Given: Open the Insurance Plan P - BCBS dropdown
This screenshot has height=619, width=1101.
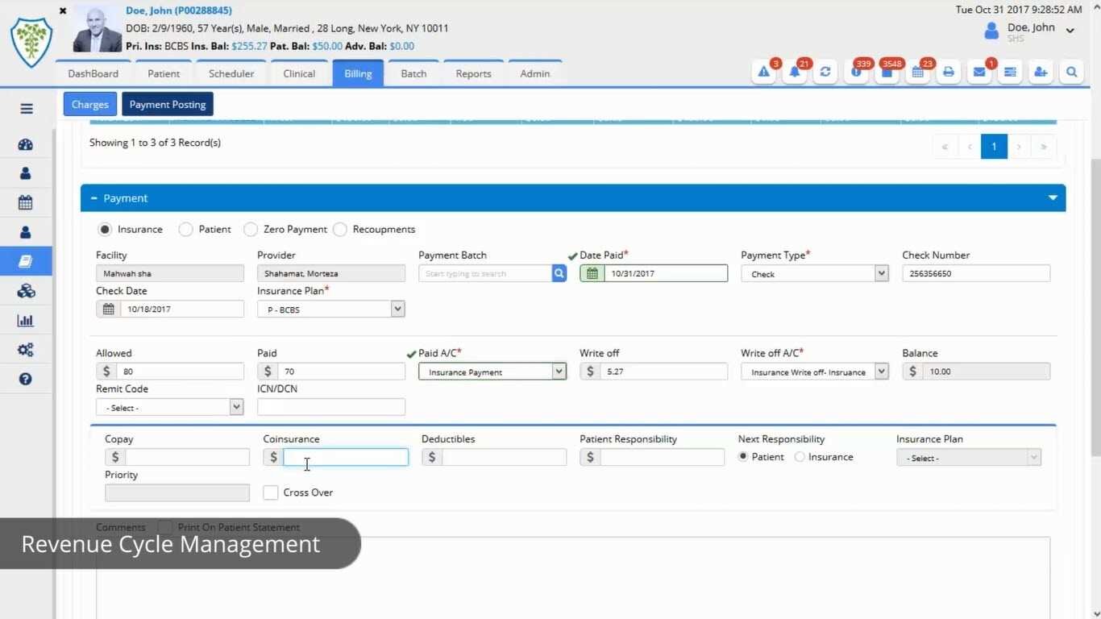Looking at the screenshot, I should pos(330,309).
